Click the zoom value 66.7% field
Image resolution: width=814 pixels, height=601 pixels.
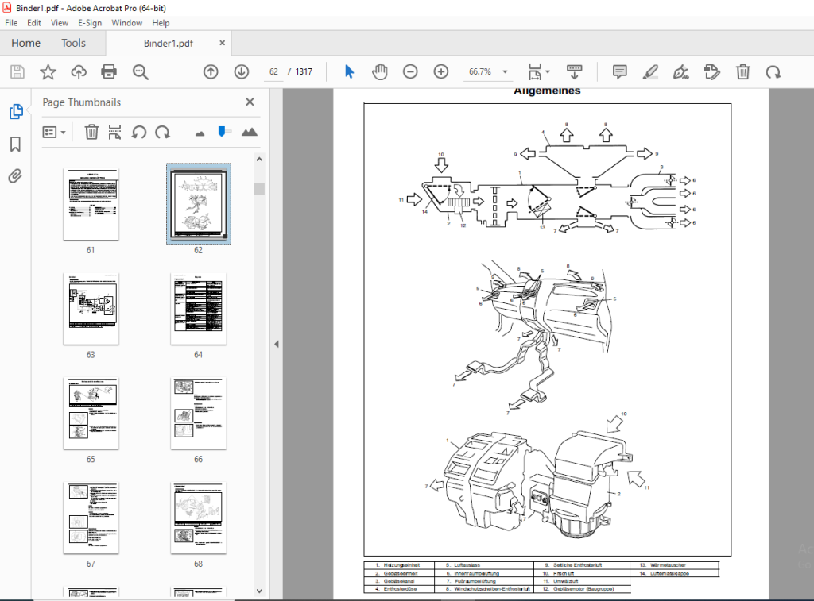(x=479, y=71)
